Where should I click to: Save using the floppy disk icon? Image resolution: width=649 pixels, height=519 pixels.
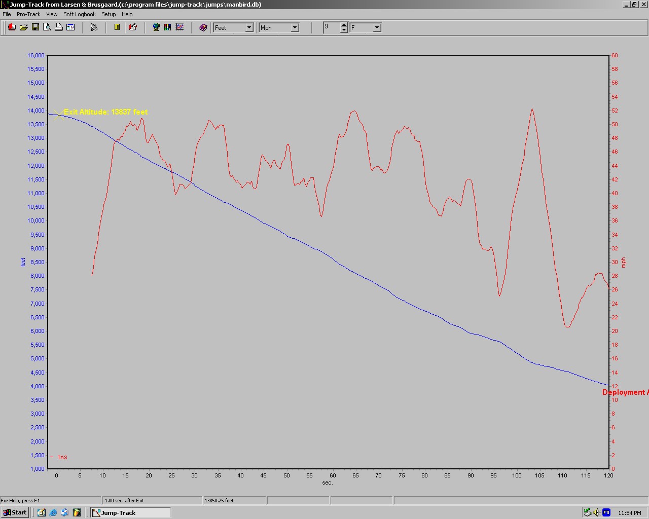(x=35, y=27)
